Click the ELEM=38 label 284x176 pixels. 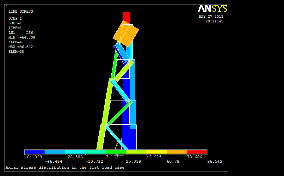click(16, 52)
